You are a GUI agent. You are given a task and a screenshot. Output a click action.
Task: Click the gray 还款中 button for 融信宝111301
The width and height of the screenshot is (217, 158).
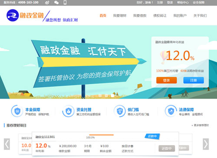(x=167, y=149)
